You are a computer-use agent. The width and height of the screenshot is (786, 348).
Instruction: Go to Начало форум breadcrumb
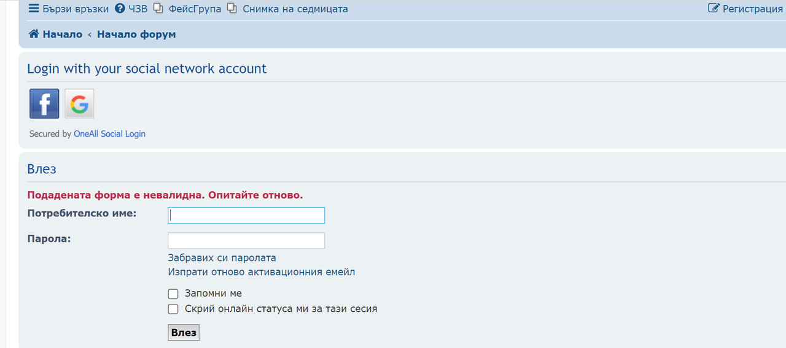(x=136, y=34)
